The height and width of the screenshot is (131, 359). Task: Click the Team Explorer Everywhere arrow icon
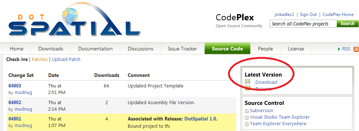coord(247,124)
